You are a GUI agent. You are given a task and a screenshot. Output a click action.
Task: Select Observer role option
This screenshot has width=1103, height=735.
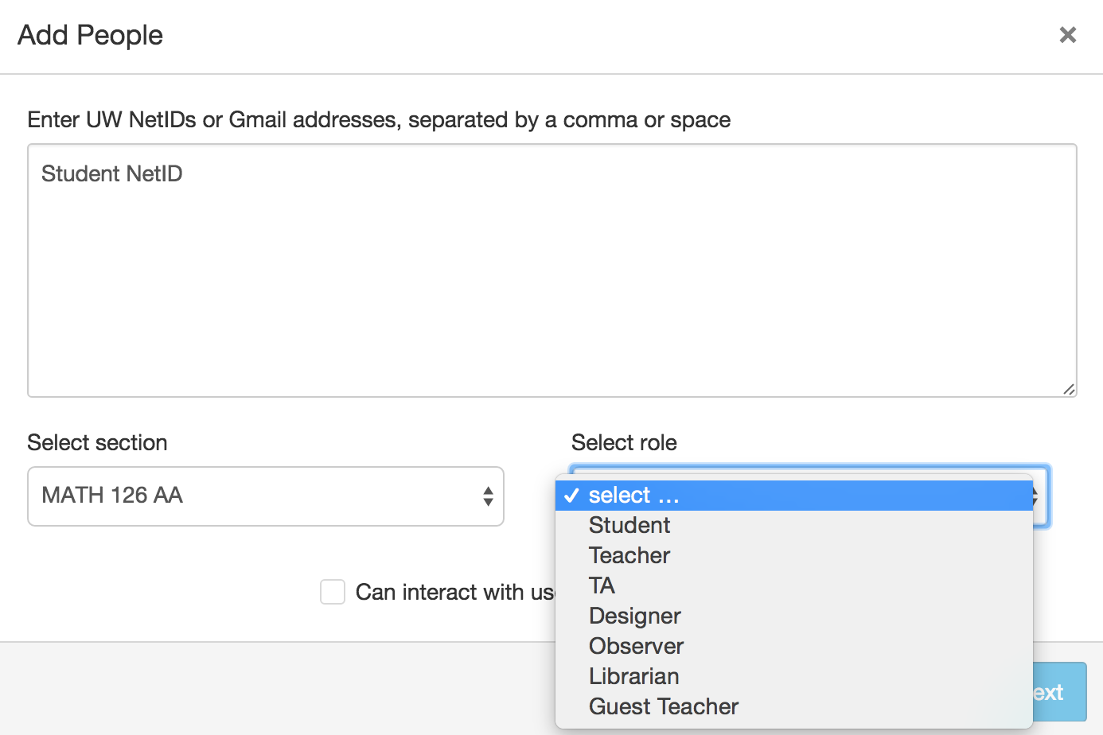click(794, 647)
